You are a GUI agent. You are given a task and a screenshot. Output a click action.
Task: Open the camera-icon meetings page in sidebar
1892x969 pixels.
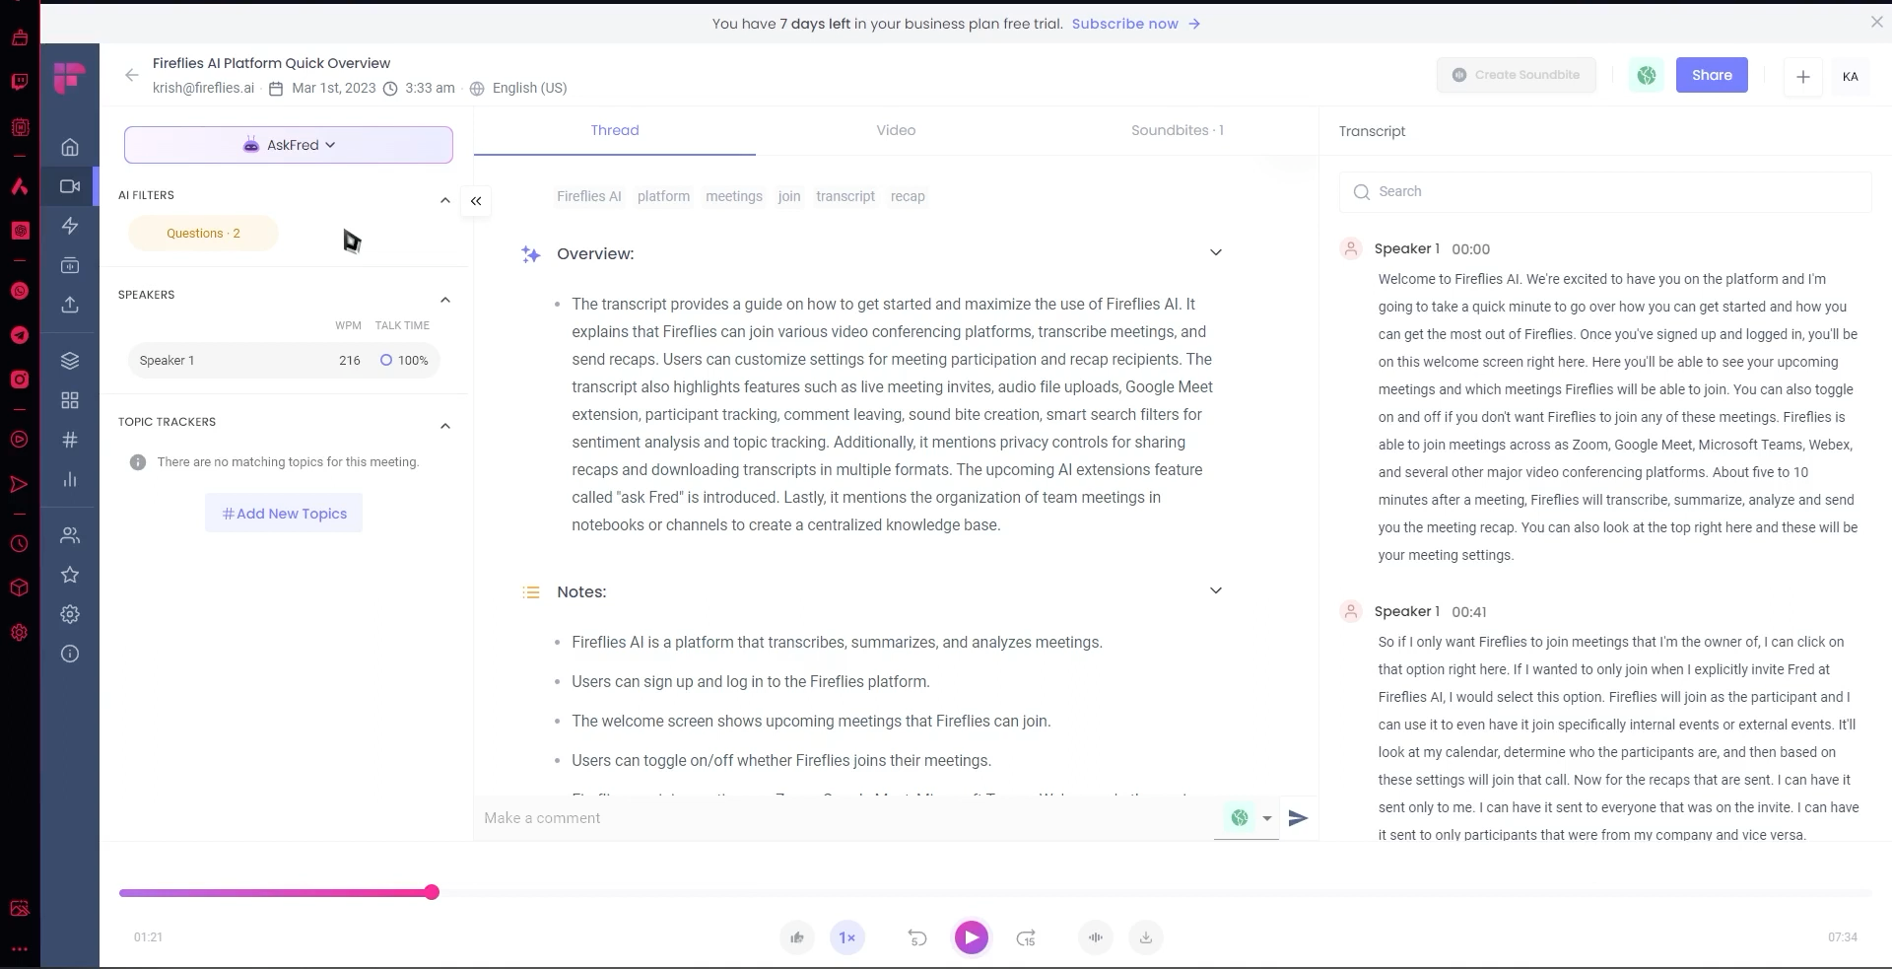(x=70, y=186)
